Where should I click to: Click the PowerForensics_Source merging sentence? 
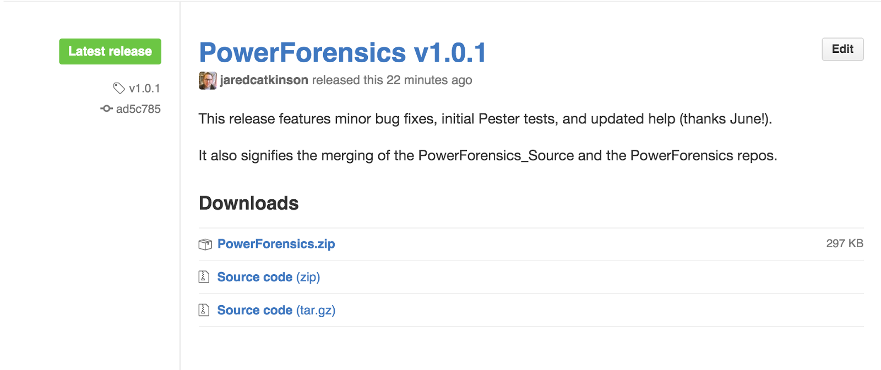coord(487,156)
